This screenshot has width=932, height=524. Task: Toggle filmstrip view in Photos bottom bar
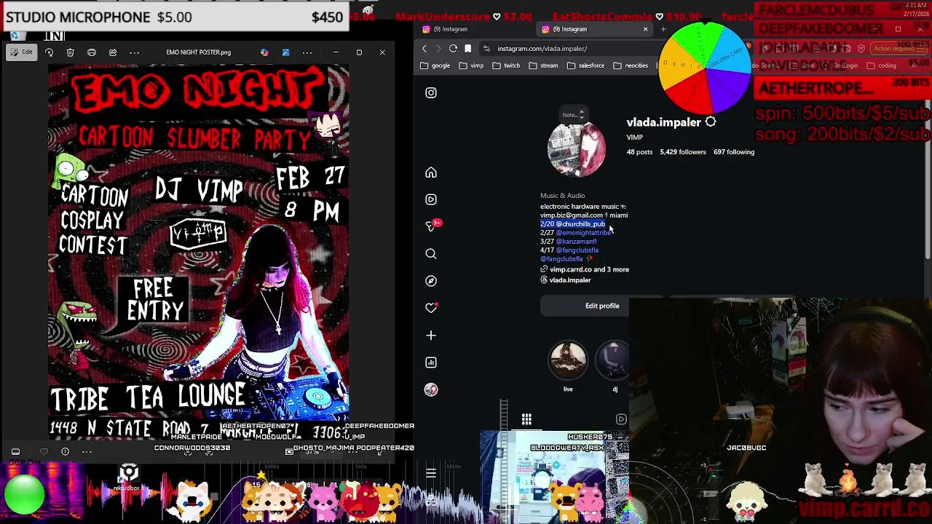coord(15,452)
